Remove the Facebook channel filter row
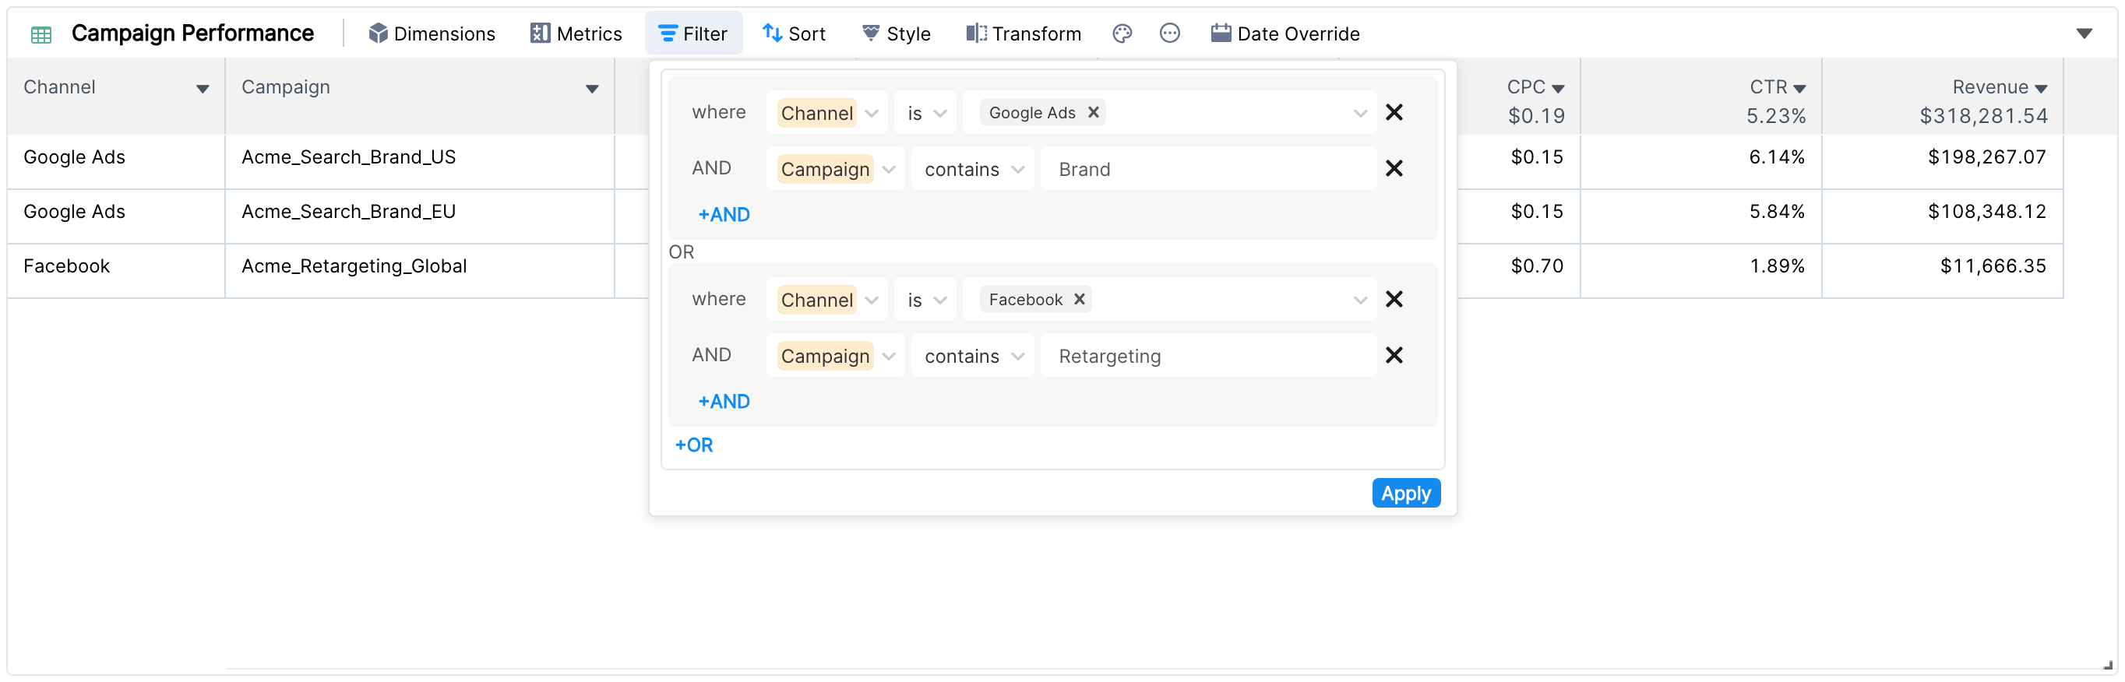The image size is (2125, 682). pos(1394,300)
